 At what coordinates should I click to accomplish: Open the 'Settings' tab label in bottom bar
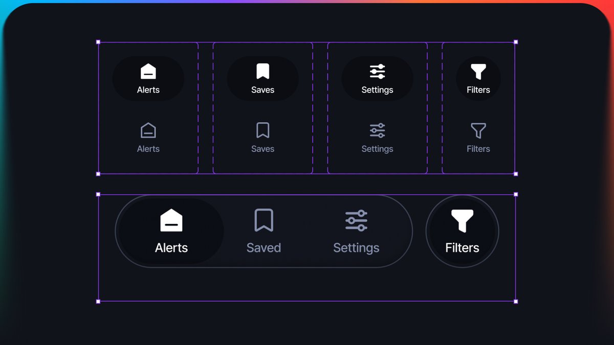pyautogui.click(x=356, y=248)
